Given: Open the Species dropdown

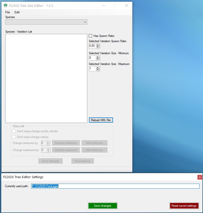Looking at the screenshot, I should point(85,22).
